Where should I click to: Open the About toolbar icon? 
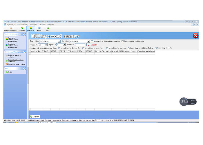[x=39, y=28]
